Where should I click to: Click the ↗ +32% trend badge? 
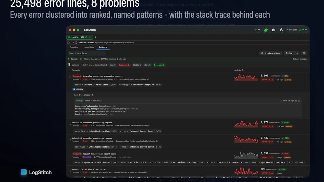[285, 154]
